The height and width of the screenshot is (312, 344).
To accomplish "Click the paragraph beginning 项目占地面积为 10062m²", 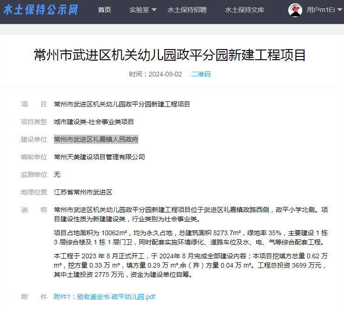I will coord(191,237).
